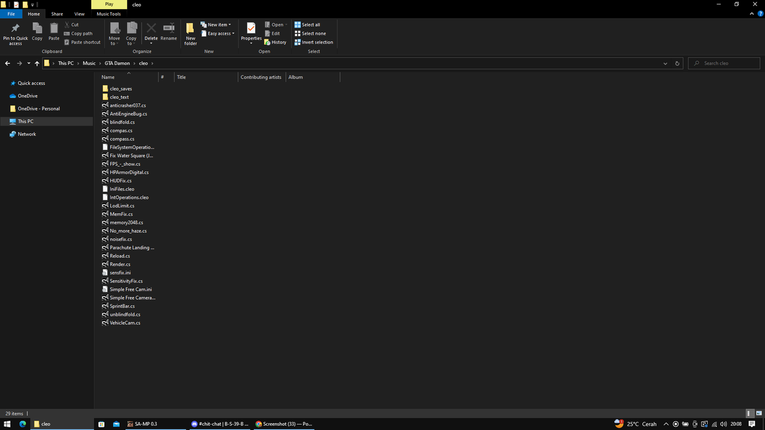The image size is (765, 430).
Task: Select HUDFix.cs file
Action: pos(121,180)
